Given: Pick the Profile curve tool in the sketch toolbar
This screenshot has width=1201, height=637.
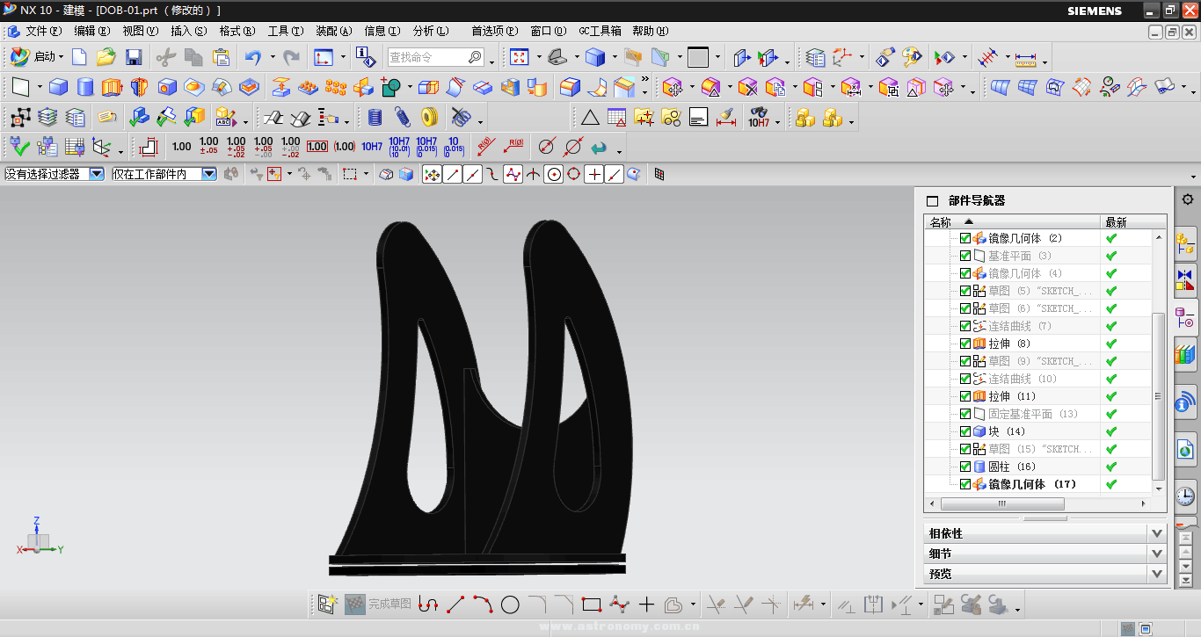Looking at the screenshot, I should [428, 604].
